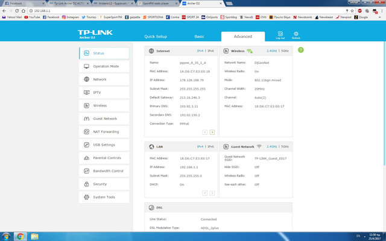Screen dimensions: 386x241
Task: Open Operation Mode in the sidebar
Action: coord(104,66)
